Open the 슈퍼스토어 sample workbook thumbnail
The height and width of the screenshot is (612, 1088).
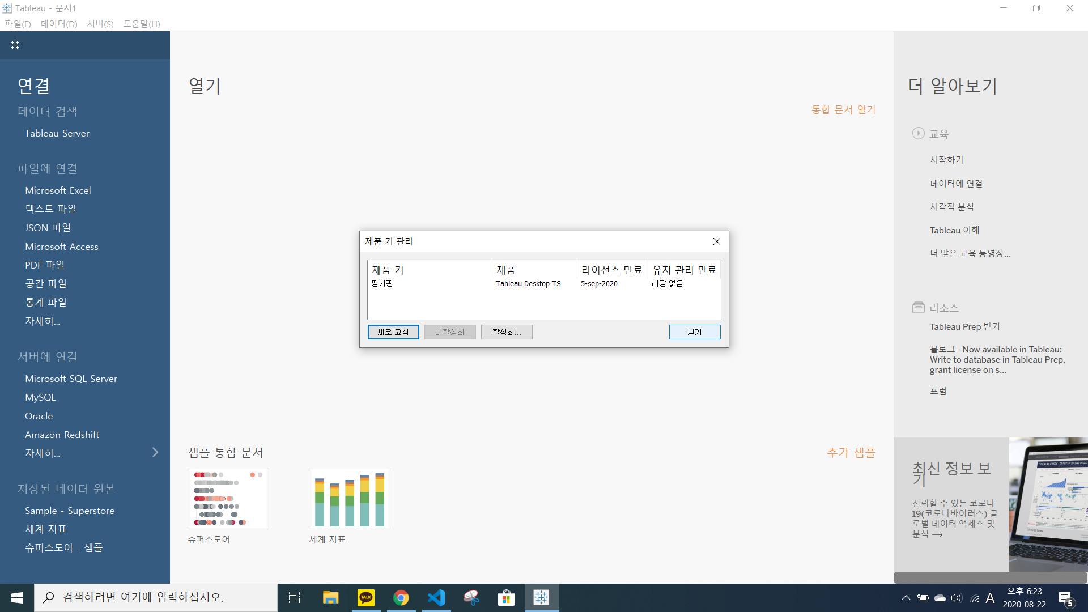pyautogui.click(x=228, y=499)
